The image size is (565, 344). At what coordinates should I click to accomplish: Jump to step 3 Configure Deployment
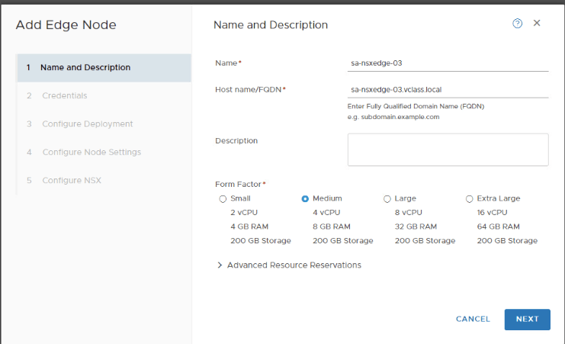(87, 124)
